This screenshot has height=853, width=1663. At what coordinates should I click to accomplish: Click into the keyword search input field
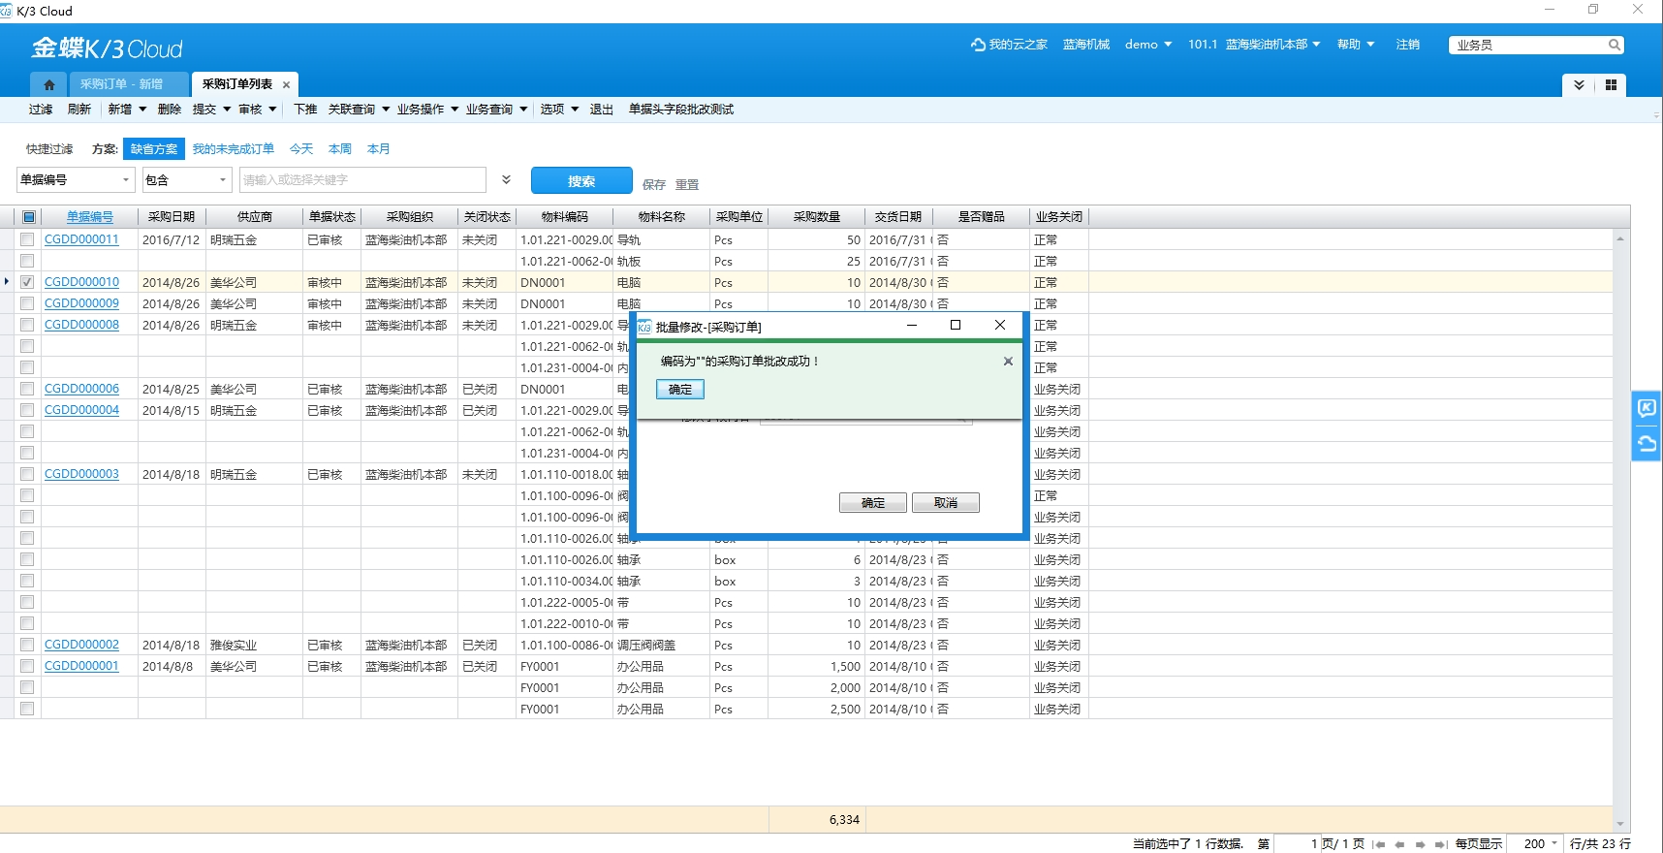coord(362,180)
